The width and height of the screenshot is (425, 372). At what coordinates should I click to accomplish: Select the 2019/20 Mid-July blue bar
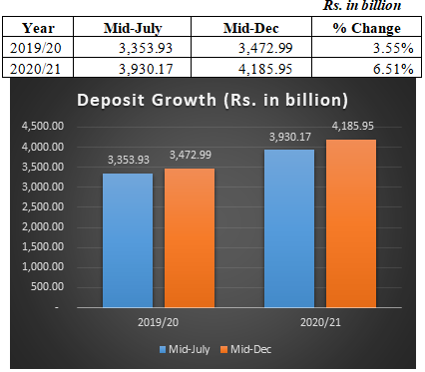click(128, 240)
